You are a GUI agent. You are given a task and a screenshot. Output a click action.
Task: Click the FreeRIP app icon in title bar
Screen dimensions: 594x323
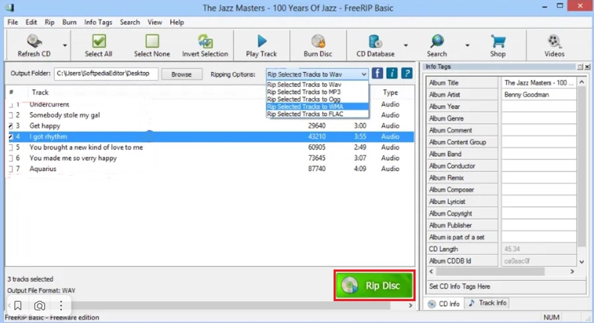click(9, 7)
